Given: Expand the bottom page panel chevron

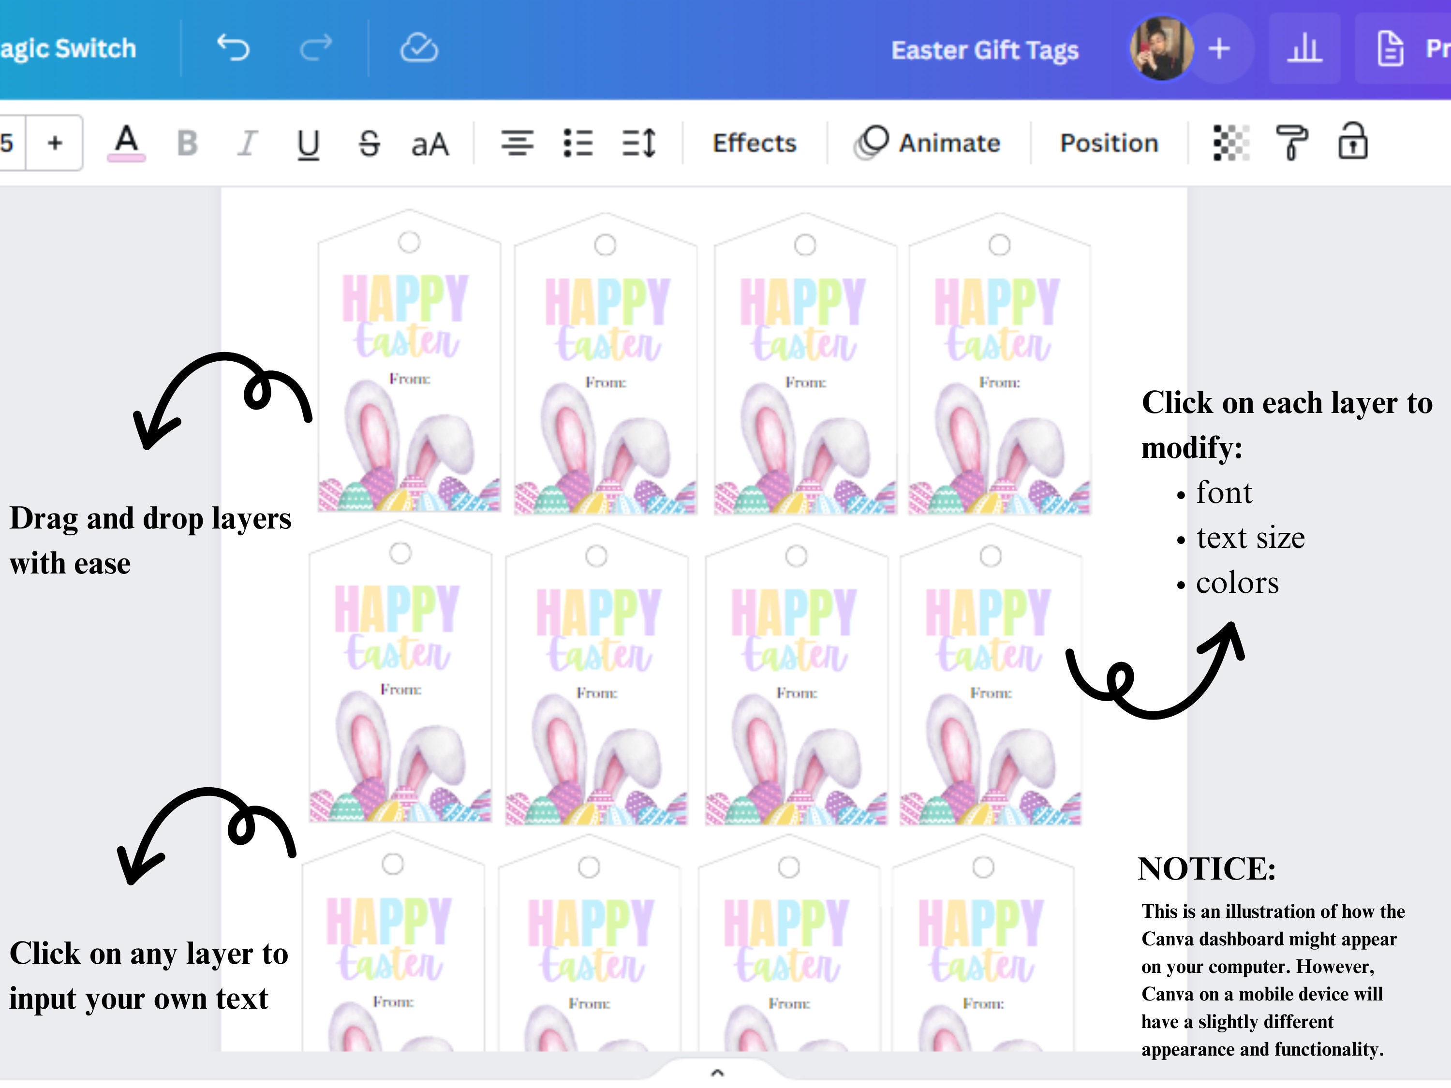Looking at the screenshot, I should pos(718,1073).
